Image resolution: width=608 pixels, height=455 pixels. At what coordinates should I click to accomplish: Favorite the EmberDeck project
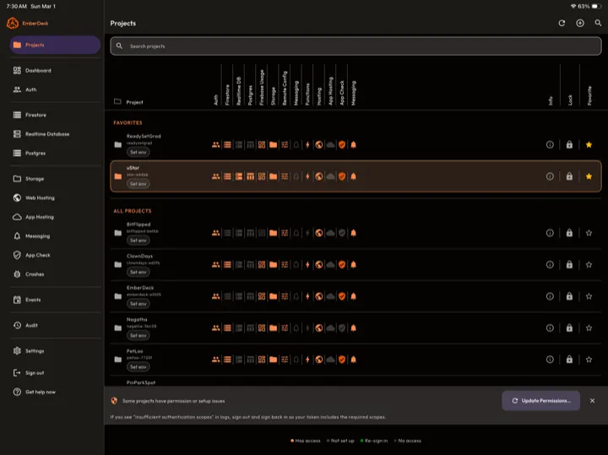[589, 296]
